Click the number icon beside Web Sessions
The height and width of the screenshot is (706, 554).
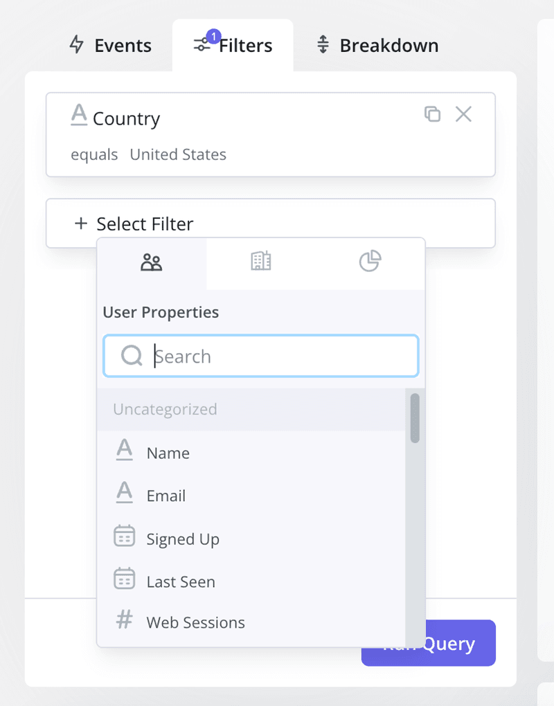click(124, 620)
